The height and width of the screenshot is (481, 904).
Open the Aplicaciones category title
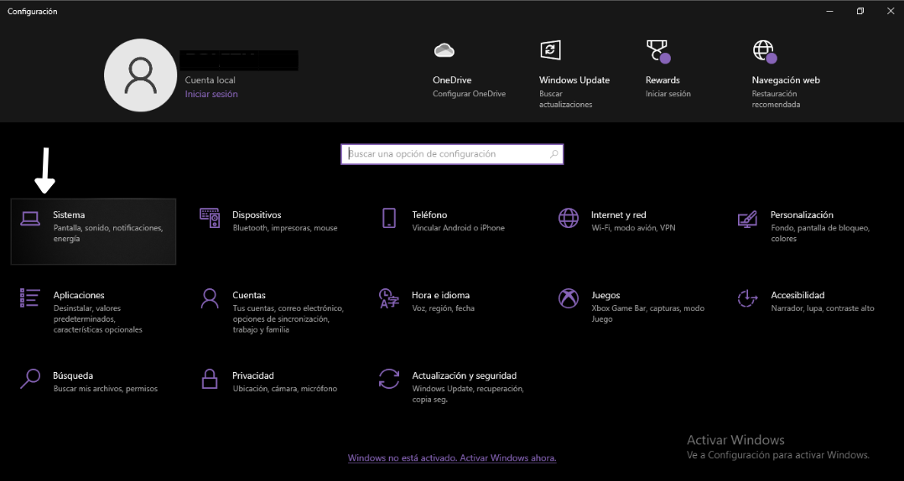[x=79, y=295]
